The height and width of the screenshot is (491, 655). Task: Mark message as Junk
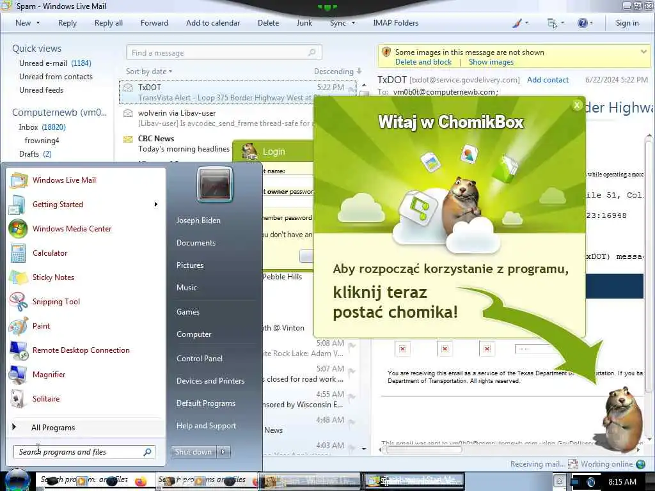click(304, 23)
